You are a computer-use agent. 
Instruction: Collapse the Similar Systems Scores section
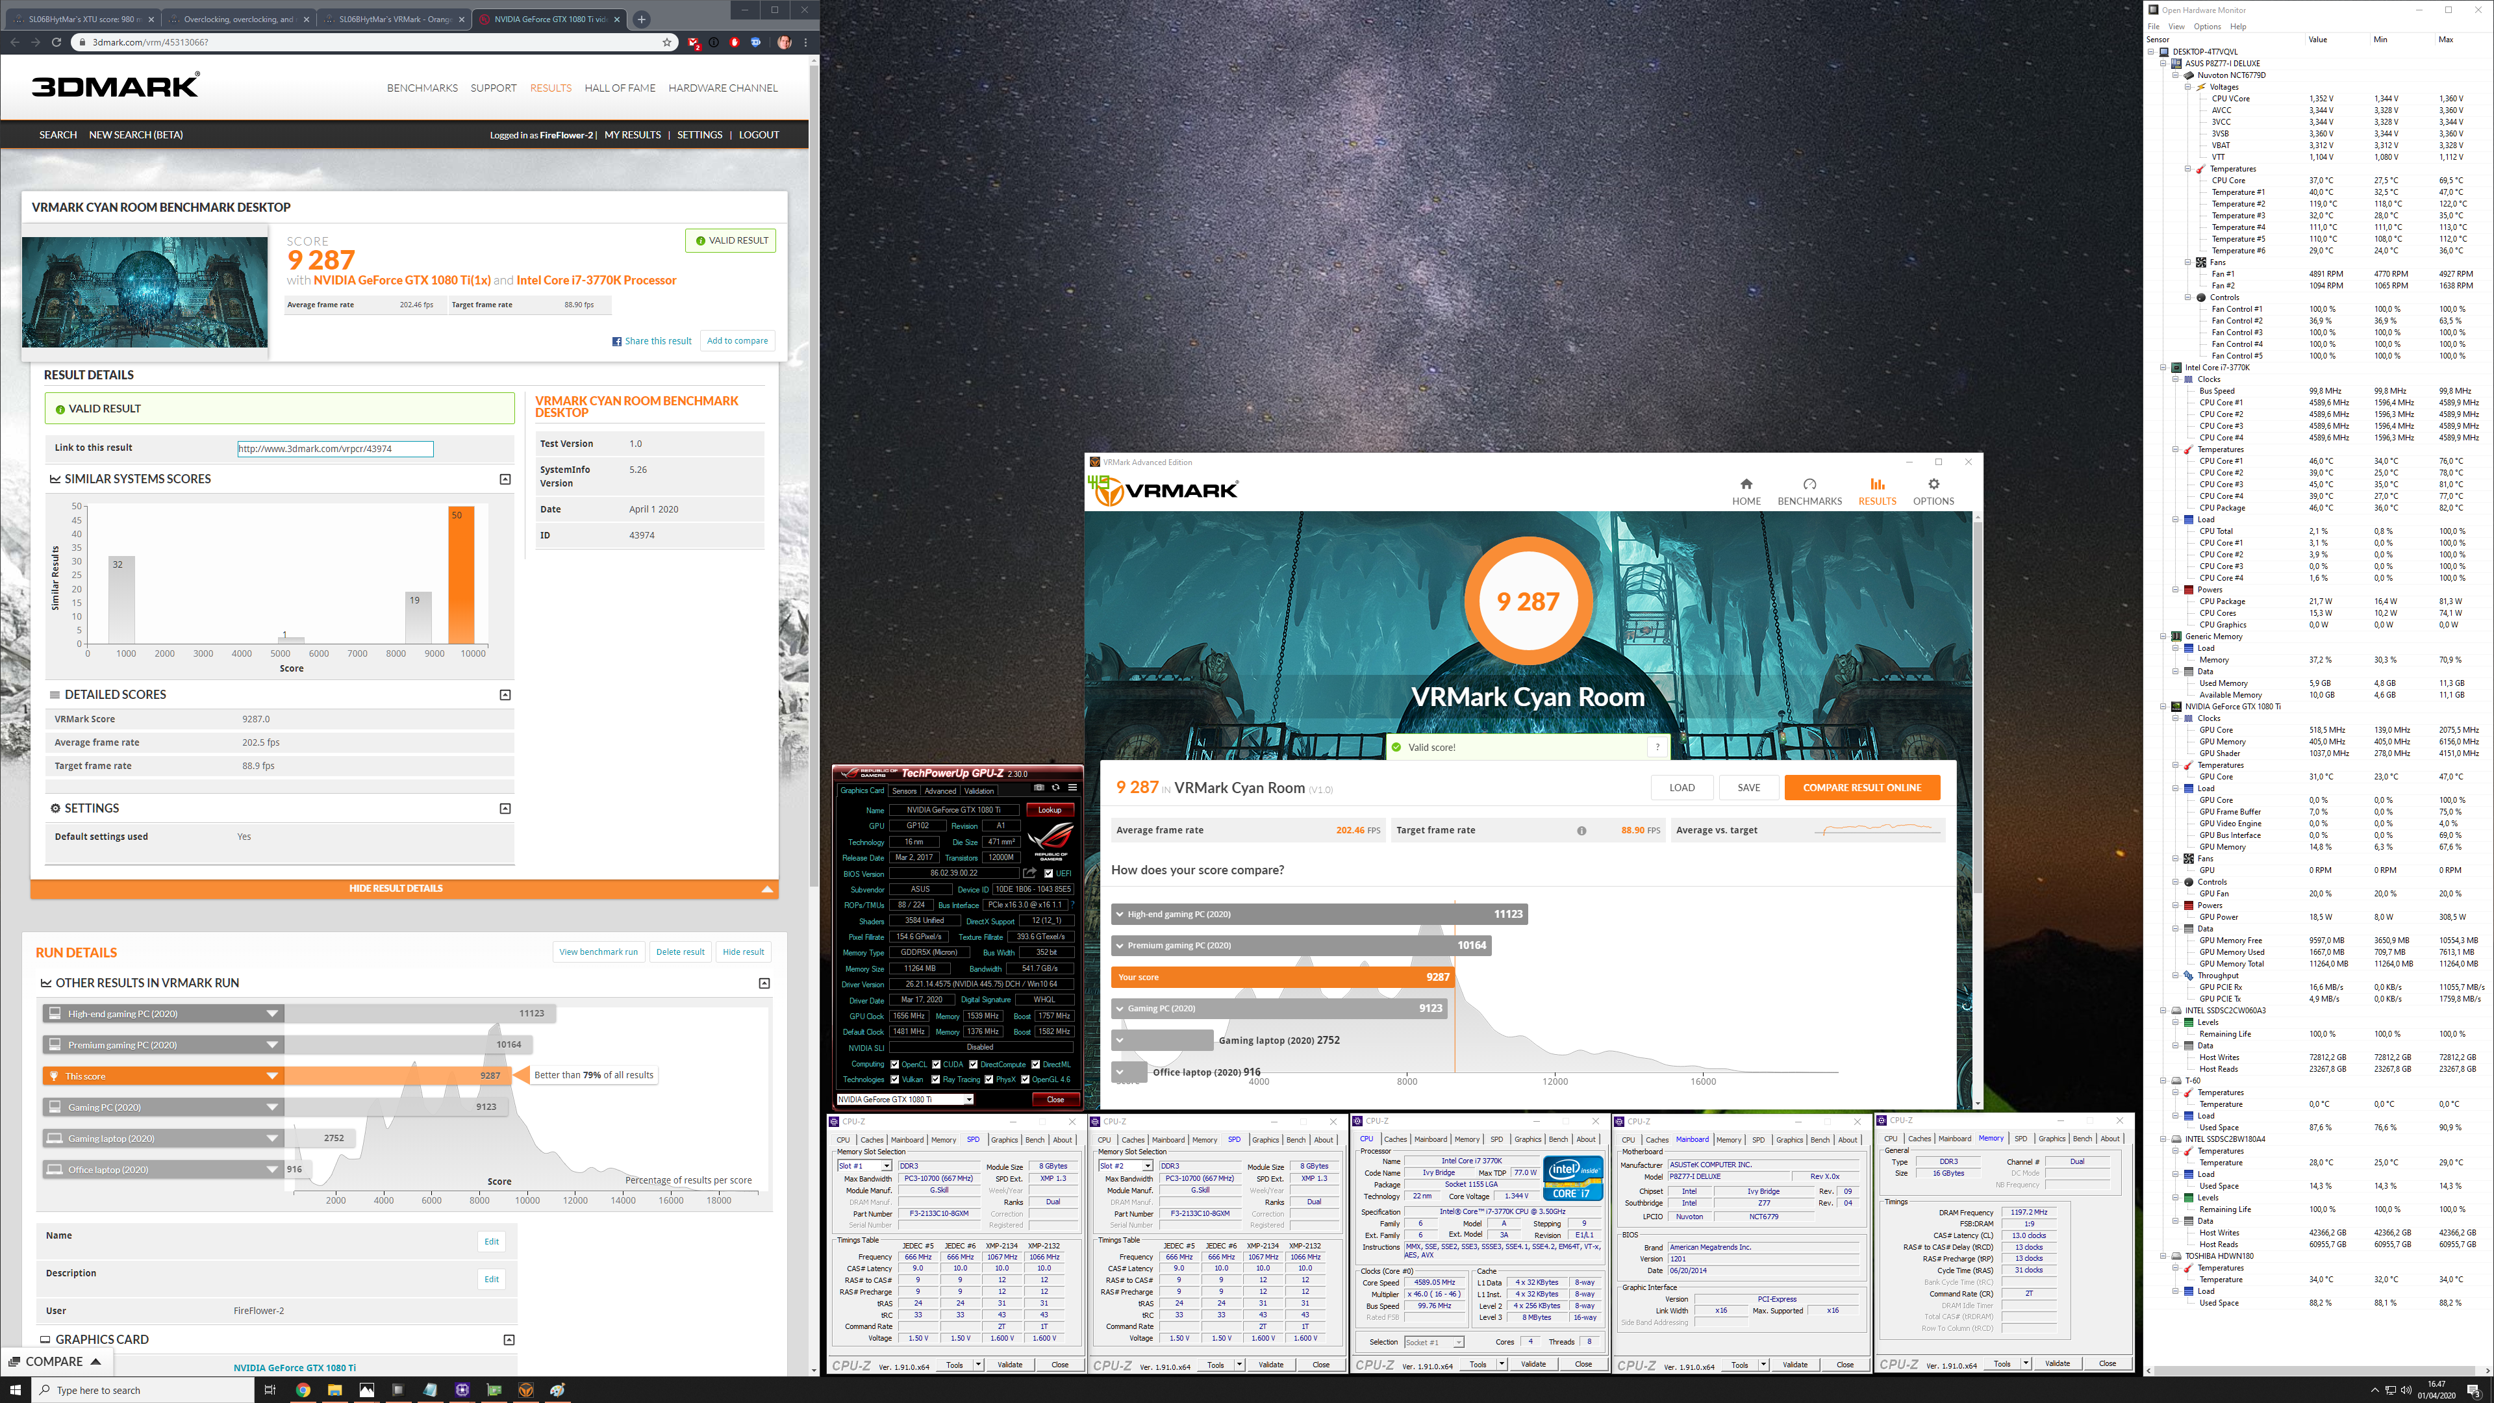(505, 479)
